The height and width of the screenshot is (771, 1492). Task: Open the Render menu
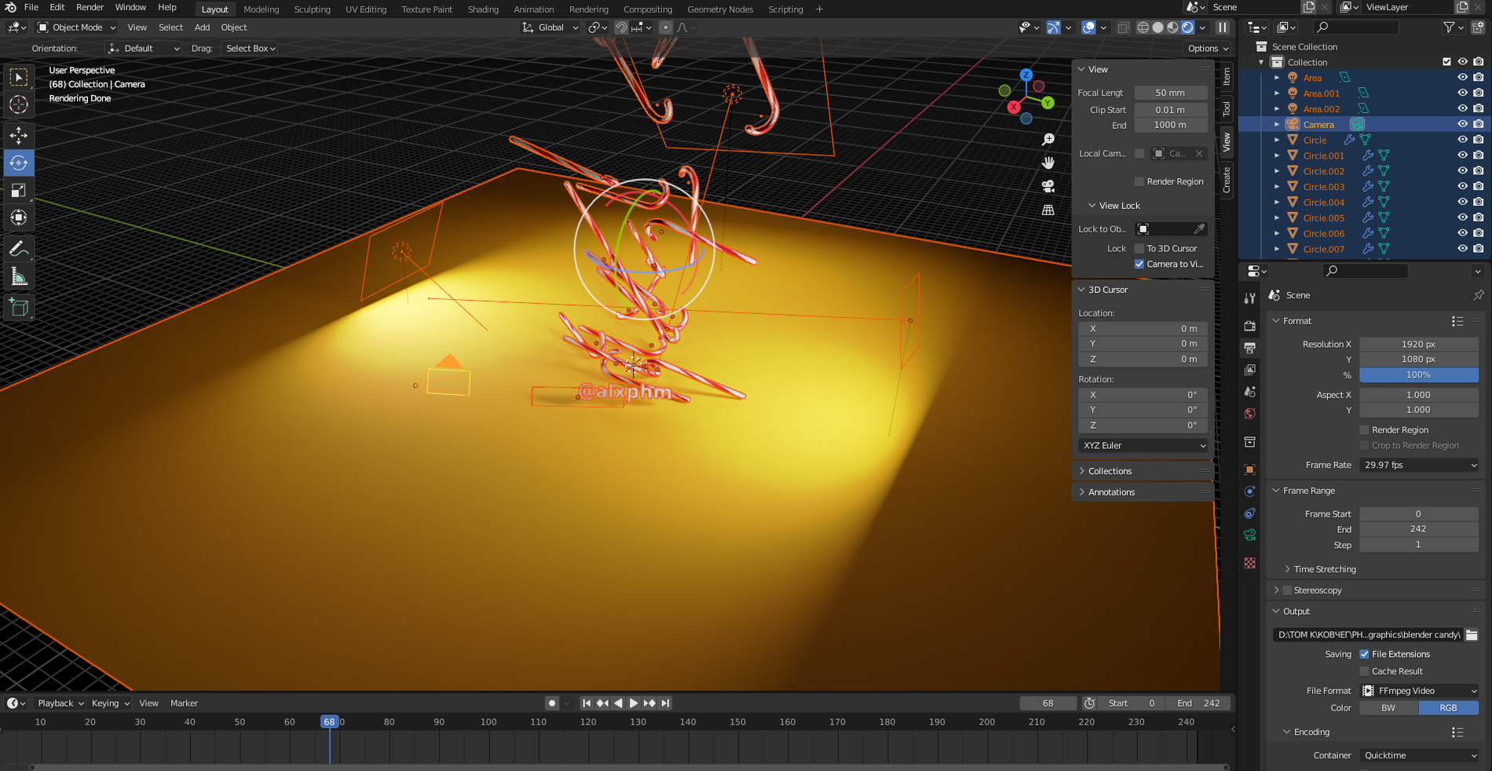point(90,7)
